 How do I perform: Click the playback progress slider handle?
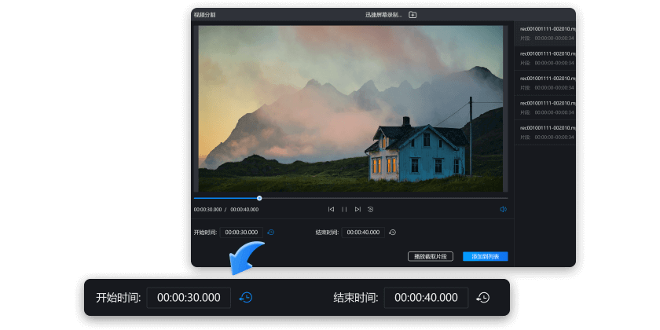(259, 198)
